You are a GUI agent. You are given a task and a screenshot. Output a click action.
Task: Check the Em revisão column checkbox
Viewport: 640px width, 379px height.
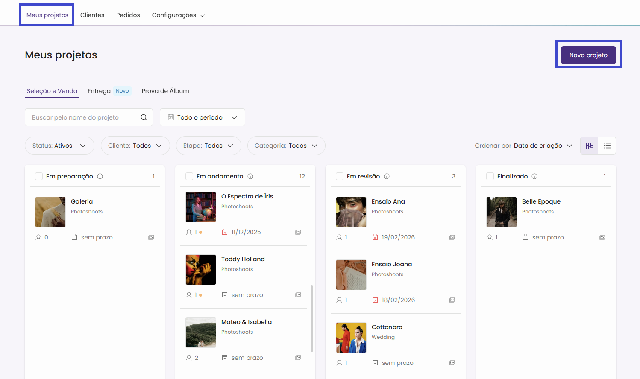pos(340,176)
